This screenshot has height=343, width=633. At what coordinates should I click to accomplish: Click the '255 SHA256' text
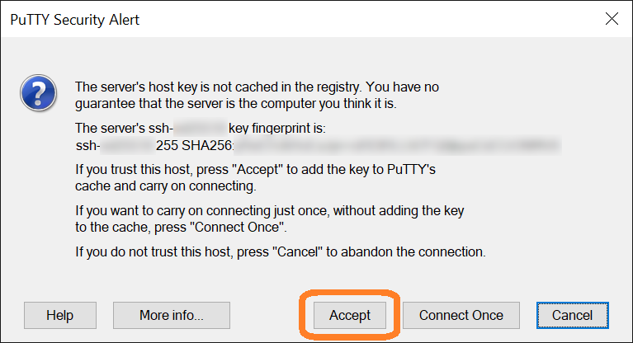(194, 145)
